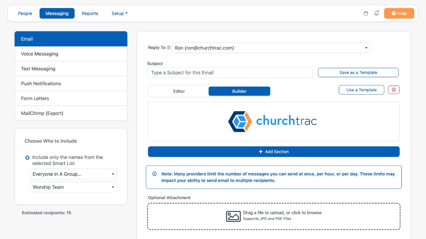Open Text Messaging in sidebar
The height and width of the screenshot is (239, 426).
(71, 69)
